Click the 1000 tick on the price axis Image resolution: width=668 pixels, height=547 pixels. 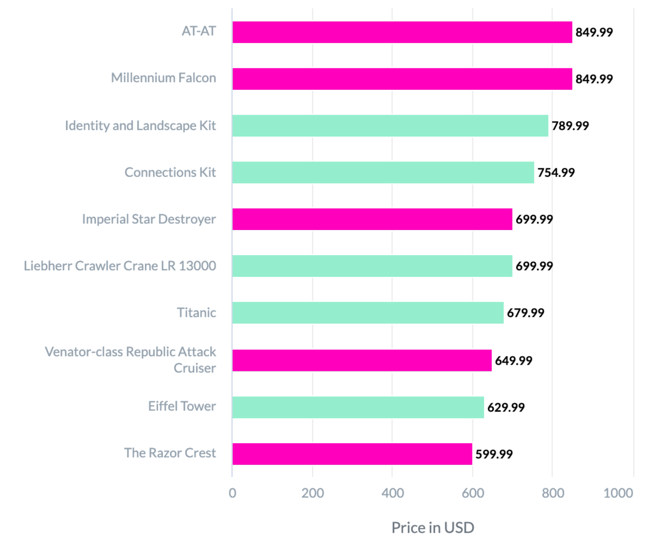pos(618,493)
